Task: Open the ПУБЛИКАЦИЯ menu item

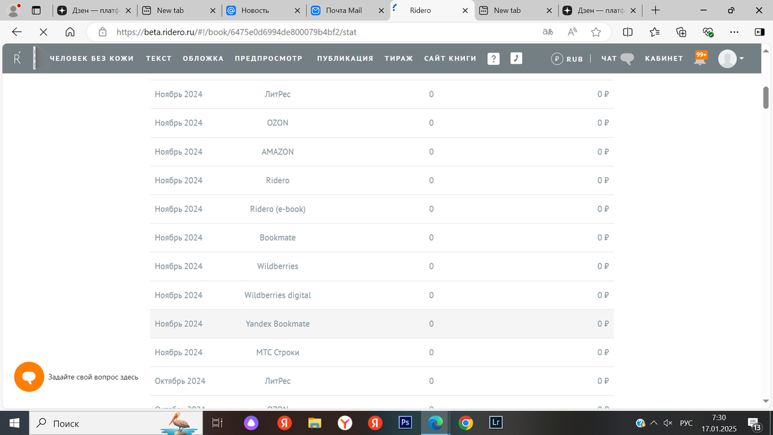Action: coord(345,59)
